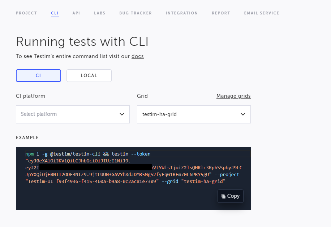Switch to the PROJECT tab
The width and height of the screenshot is (331, 227).
click(x=26, y=13)
